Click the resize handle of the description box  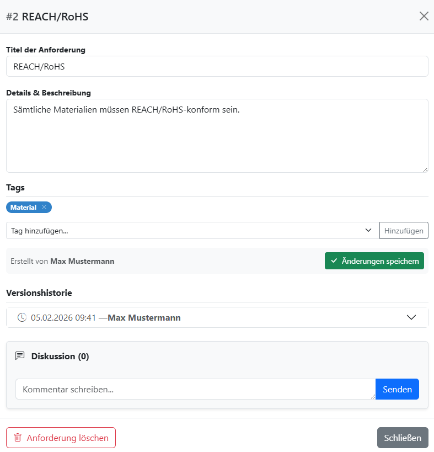coord(425,169)
